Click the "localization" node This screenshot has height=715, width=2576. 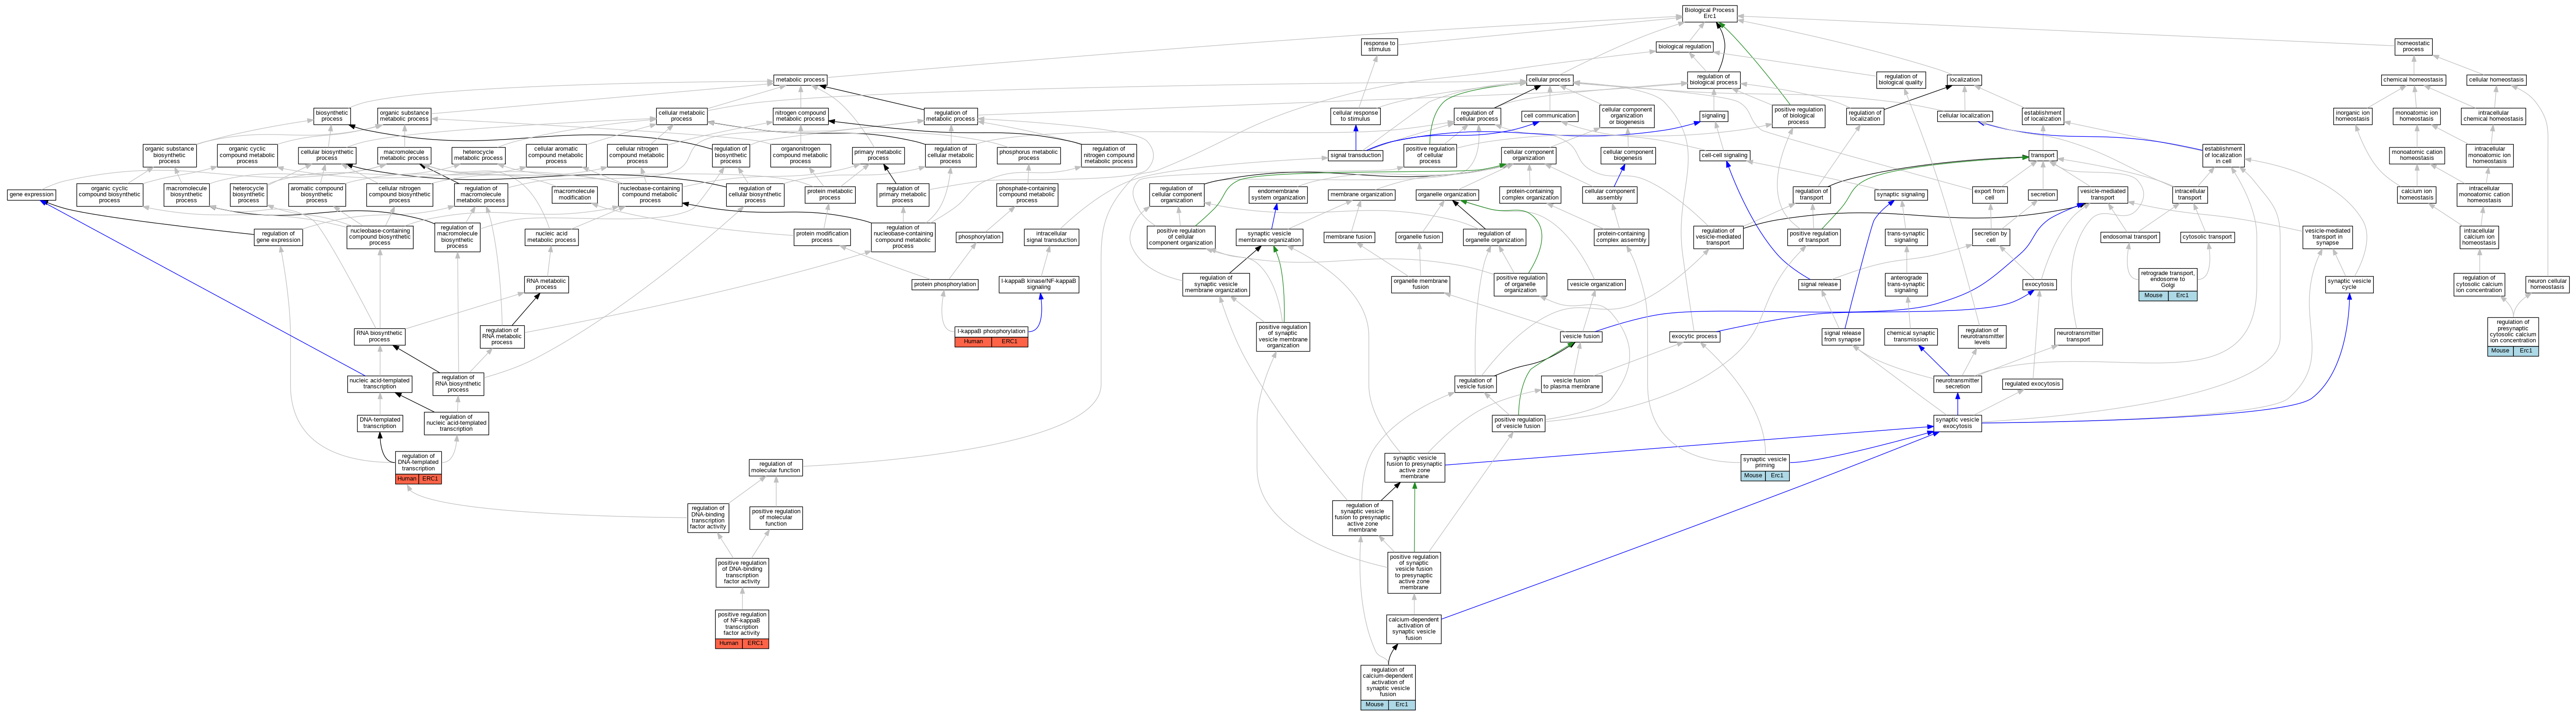point(1964,80)
